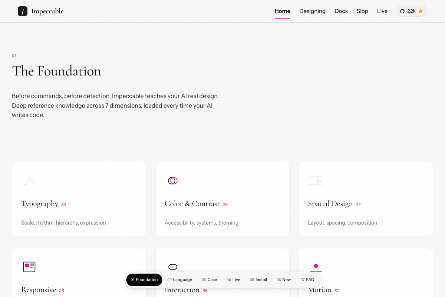Open the Motion card title
Screen dimensions: 445x297
click(320, 290)
